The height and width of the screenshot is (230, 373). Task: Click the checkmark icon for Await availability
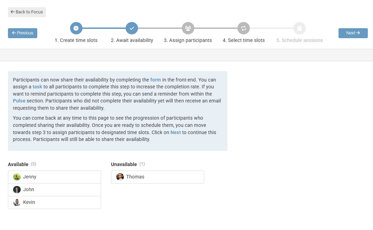point(132,28)
